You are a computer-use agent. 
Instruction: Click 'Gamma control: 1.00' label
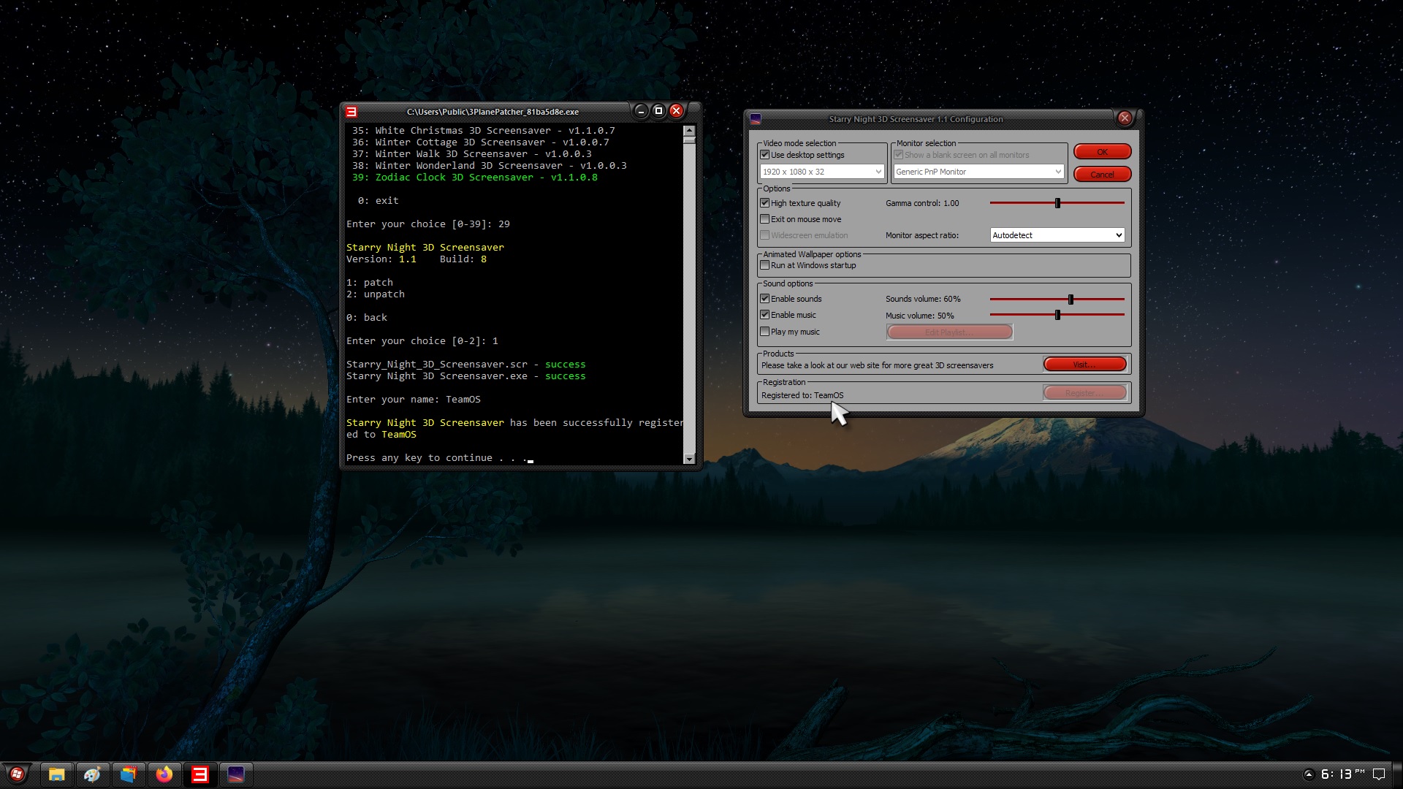[922, 203]
